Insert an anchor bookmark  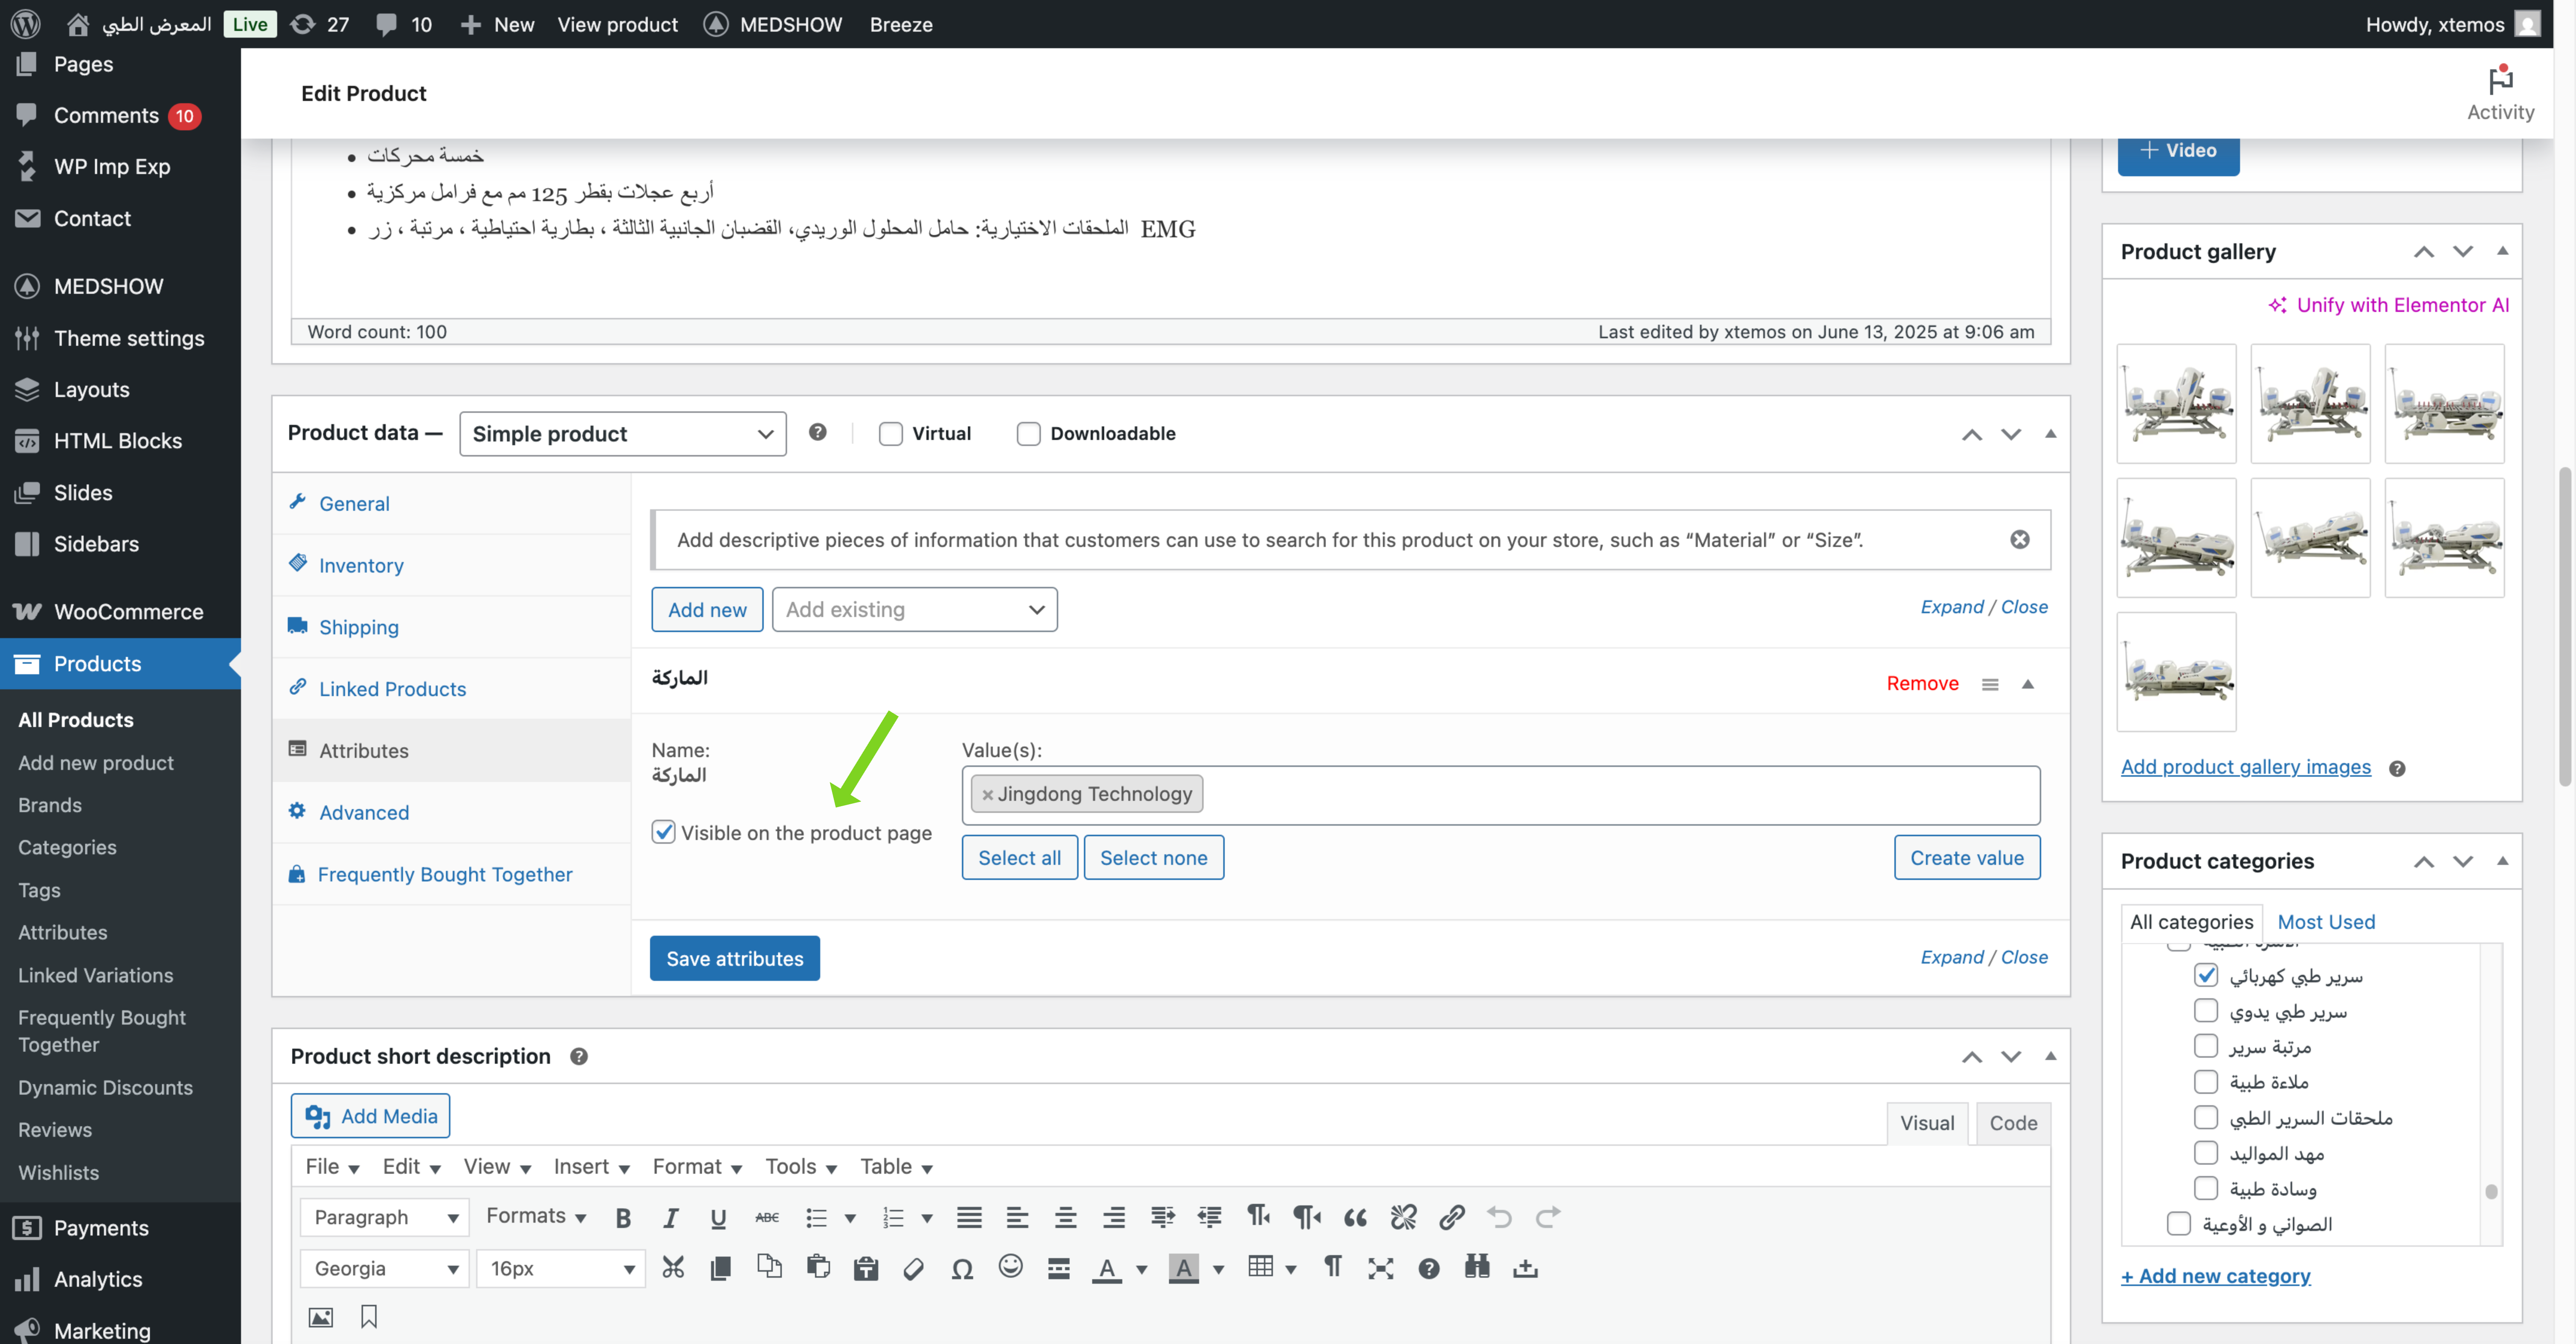point(369,1317)
